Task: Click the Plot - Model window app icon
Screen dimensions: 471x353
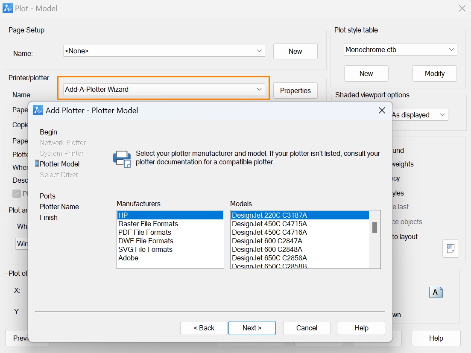Action: 8,8
